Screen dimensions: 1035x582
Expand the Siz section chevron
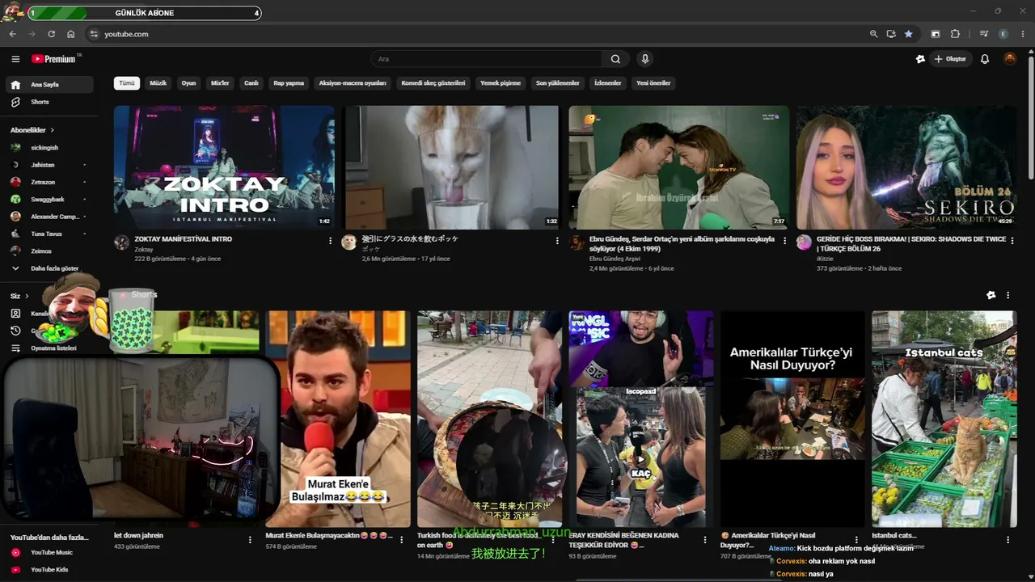pyautogui.click(x=27, y=297)
